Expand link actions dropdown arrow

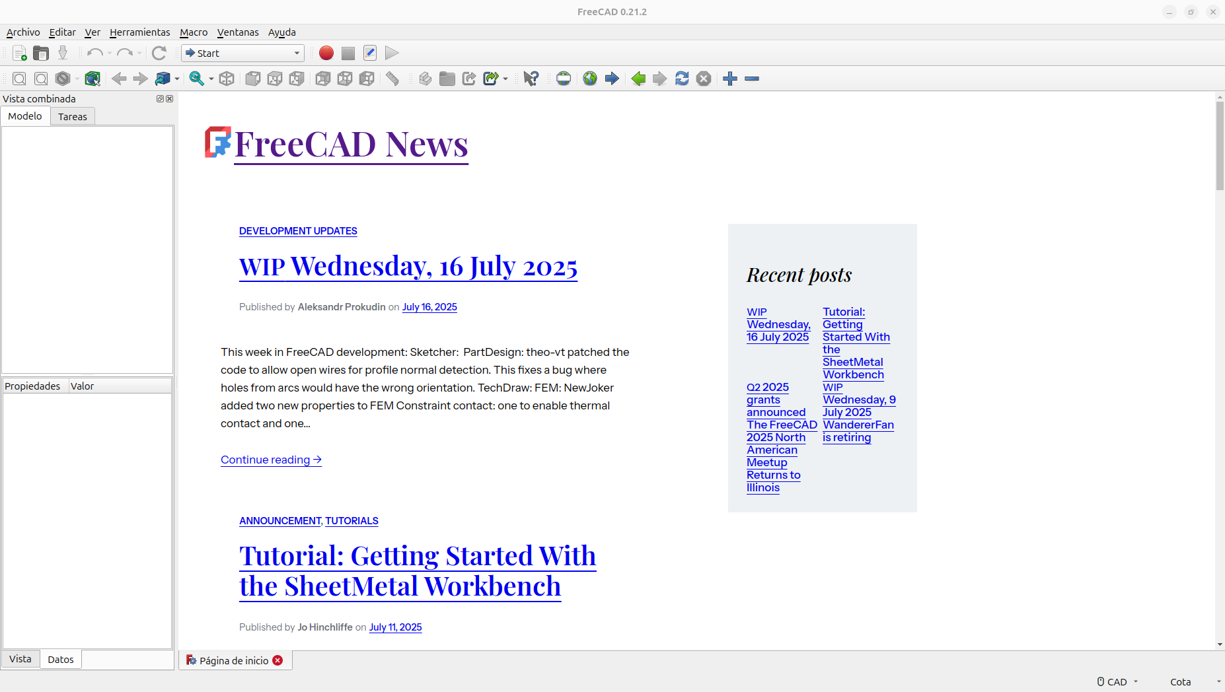[x=505, y=79]
